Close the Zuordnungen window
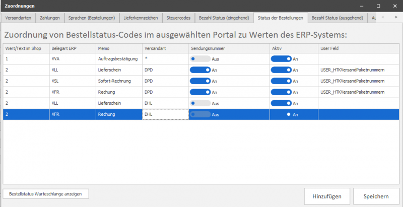 point(393,6)
